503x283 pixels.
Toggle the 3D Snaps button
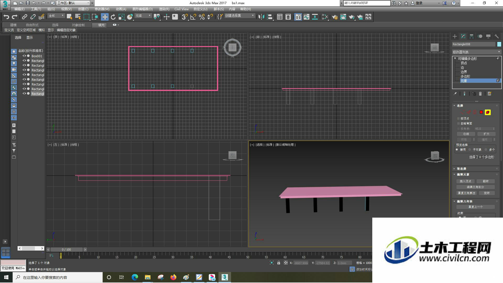[185, 17]
